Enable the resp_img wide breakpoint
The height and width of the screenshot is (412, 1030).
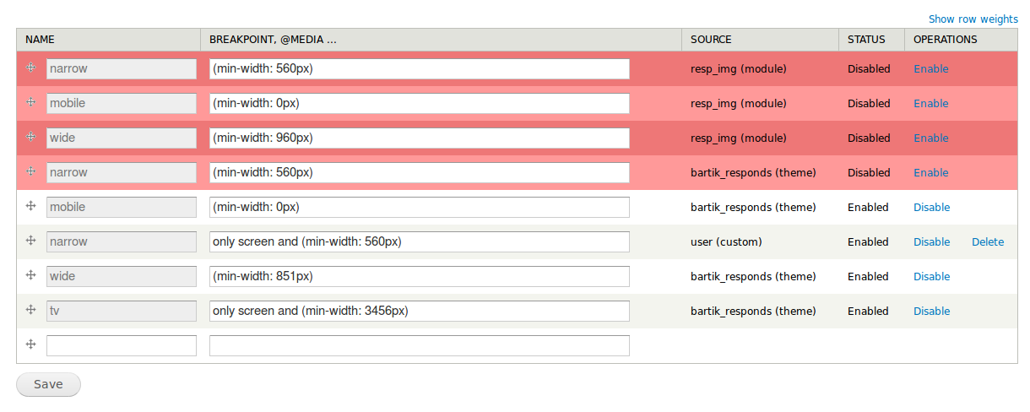tap(930, 138)
